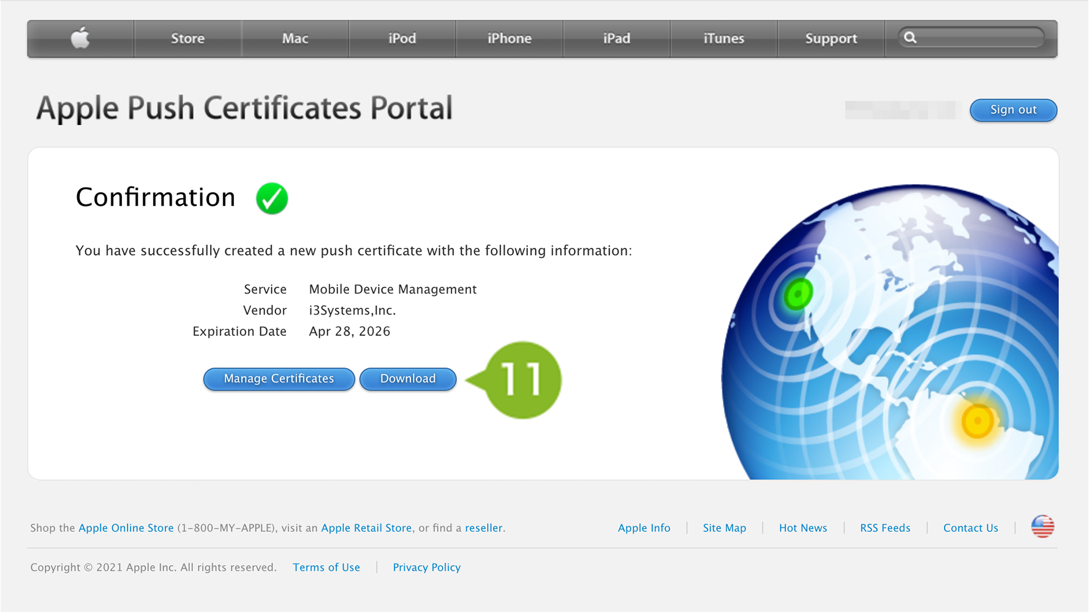Click the Apple logo in the nav bar
The height and width of the screenshot is (612, 1089).
[x=80, y=38]
